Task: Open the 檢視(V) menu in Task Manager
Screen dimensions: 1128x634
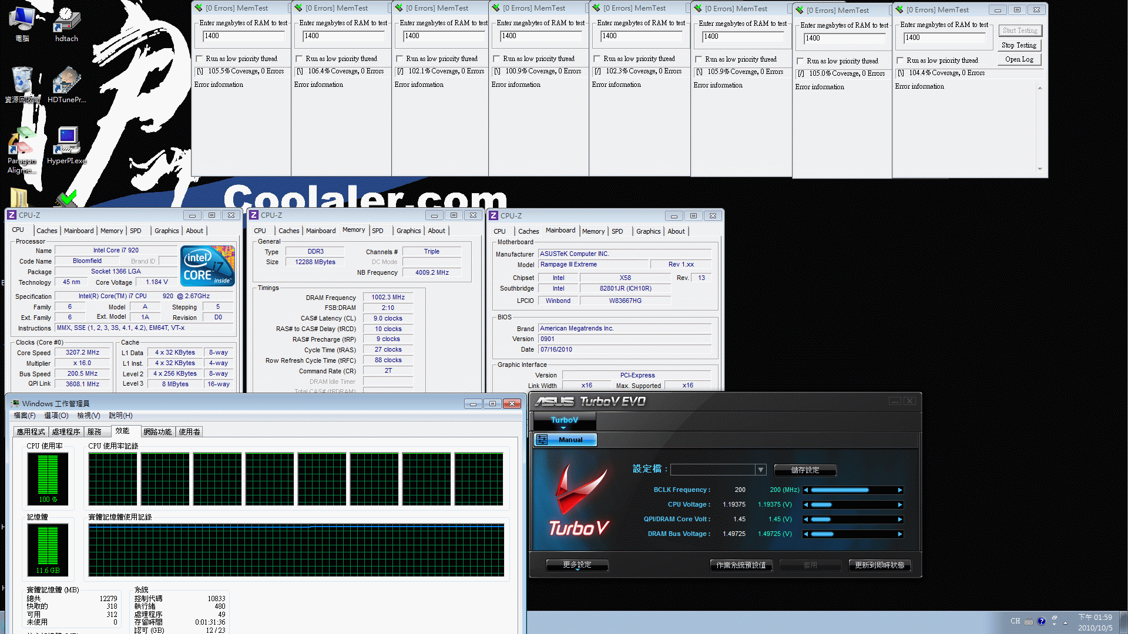Action: [89, 416]
